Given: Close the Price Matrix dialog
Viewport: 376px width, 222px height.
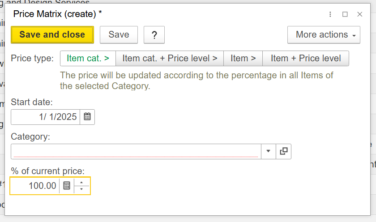Looking at the screenshot, I should [x=360, y=14].
